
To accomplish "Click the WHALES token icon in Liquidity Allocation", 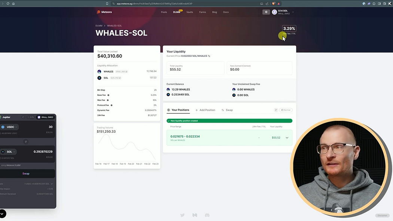I will click(x=99, y=71).
